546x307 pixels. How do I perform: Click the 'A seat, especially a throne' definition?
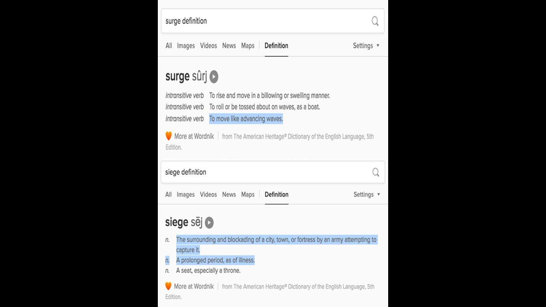[x=208, y=271]
